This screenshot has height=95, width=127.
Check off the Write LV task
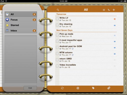57,19
